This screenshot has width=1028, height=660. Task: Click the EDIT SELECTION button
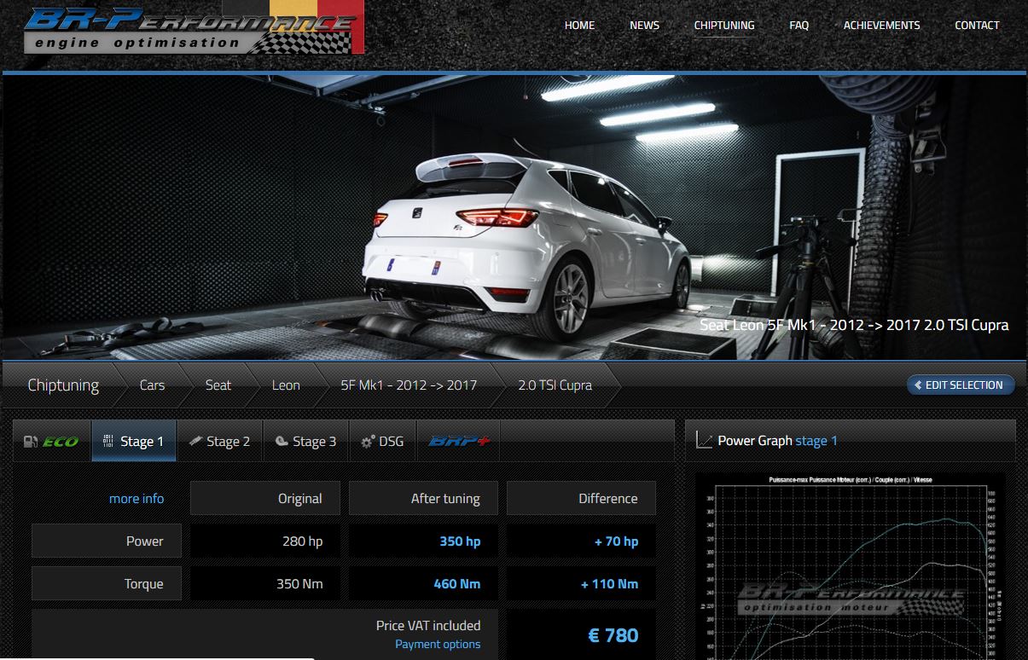tap(961, 385)
